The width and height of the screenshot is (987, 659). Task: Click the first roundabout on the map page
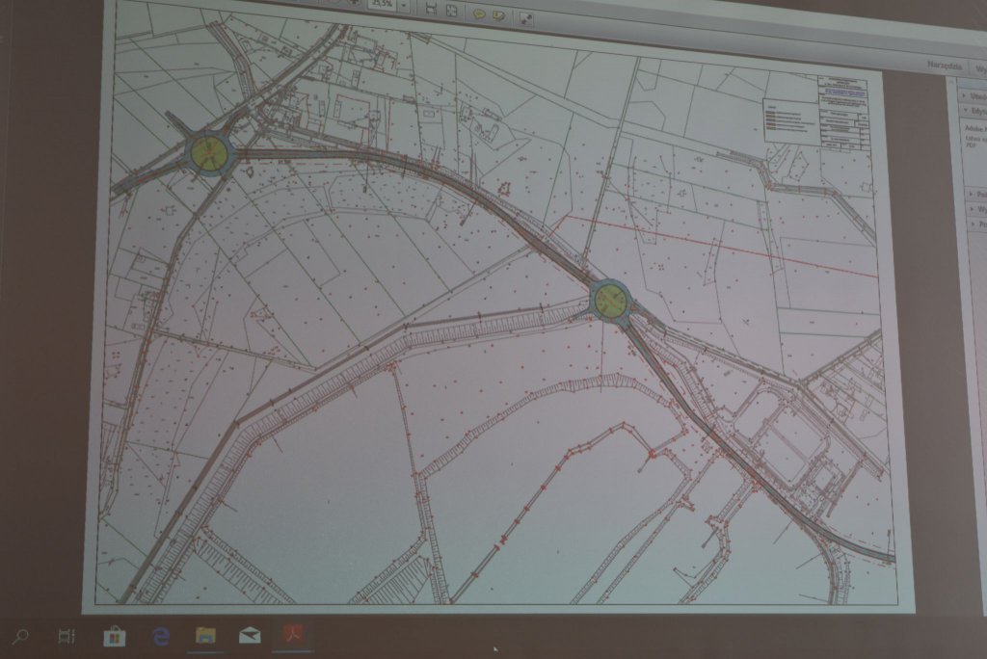click(209, 151)
